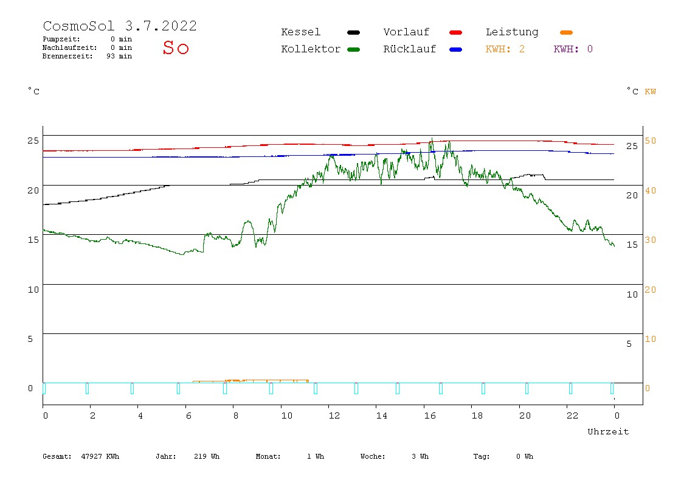
Task: Click the blue Rücklauf legend swatch
Action: [x=455, y=49]
